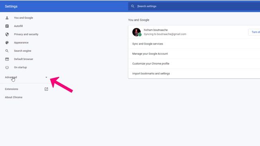Open Import bookmarks and settings
Image resolution: width=260 pixels, height=146 pixels.
pos(194,73)
